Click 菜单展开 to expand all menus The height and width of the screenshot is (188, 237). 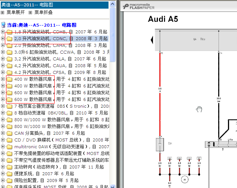(15, 12)
